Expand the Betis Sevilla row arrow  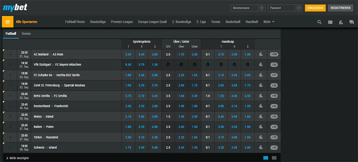pyautogui.click(x=10, y=96)
